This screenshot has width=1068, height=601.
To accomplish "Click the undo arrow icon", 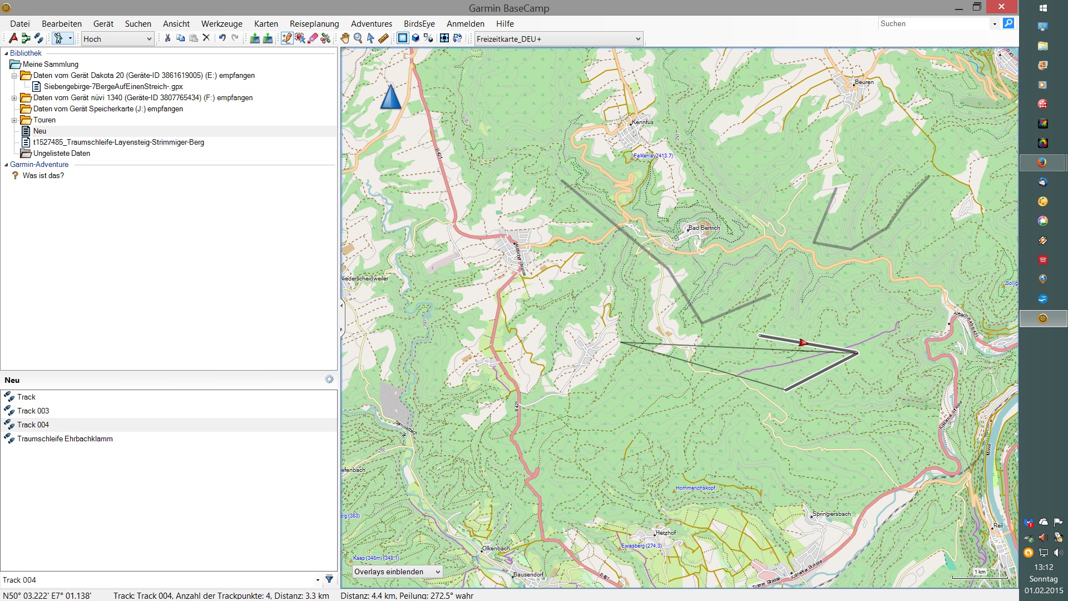I will (x=222, y=38).
